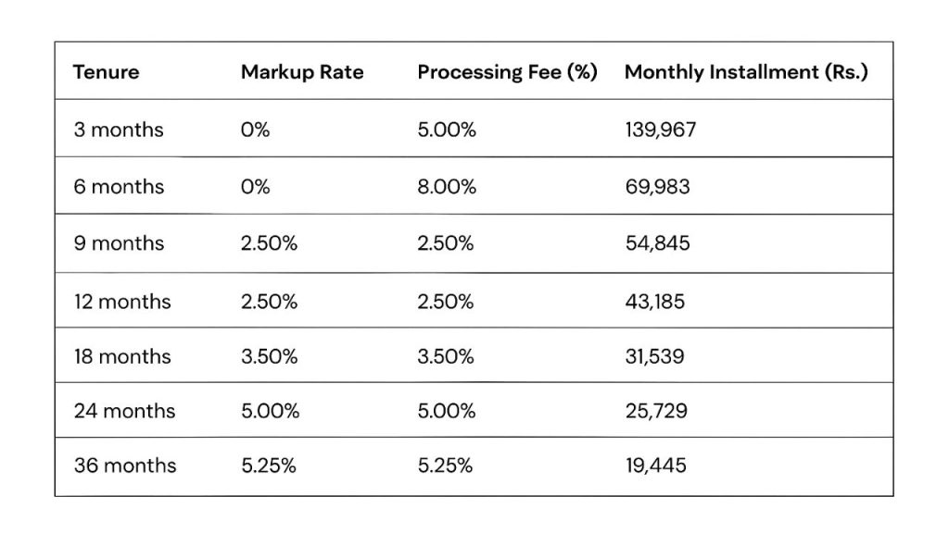Viewport: 949px width, 533px height.
Task: Select the 18 months tenure cell
Action: pyautogui.click(x=122, y=355)
